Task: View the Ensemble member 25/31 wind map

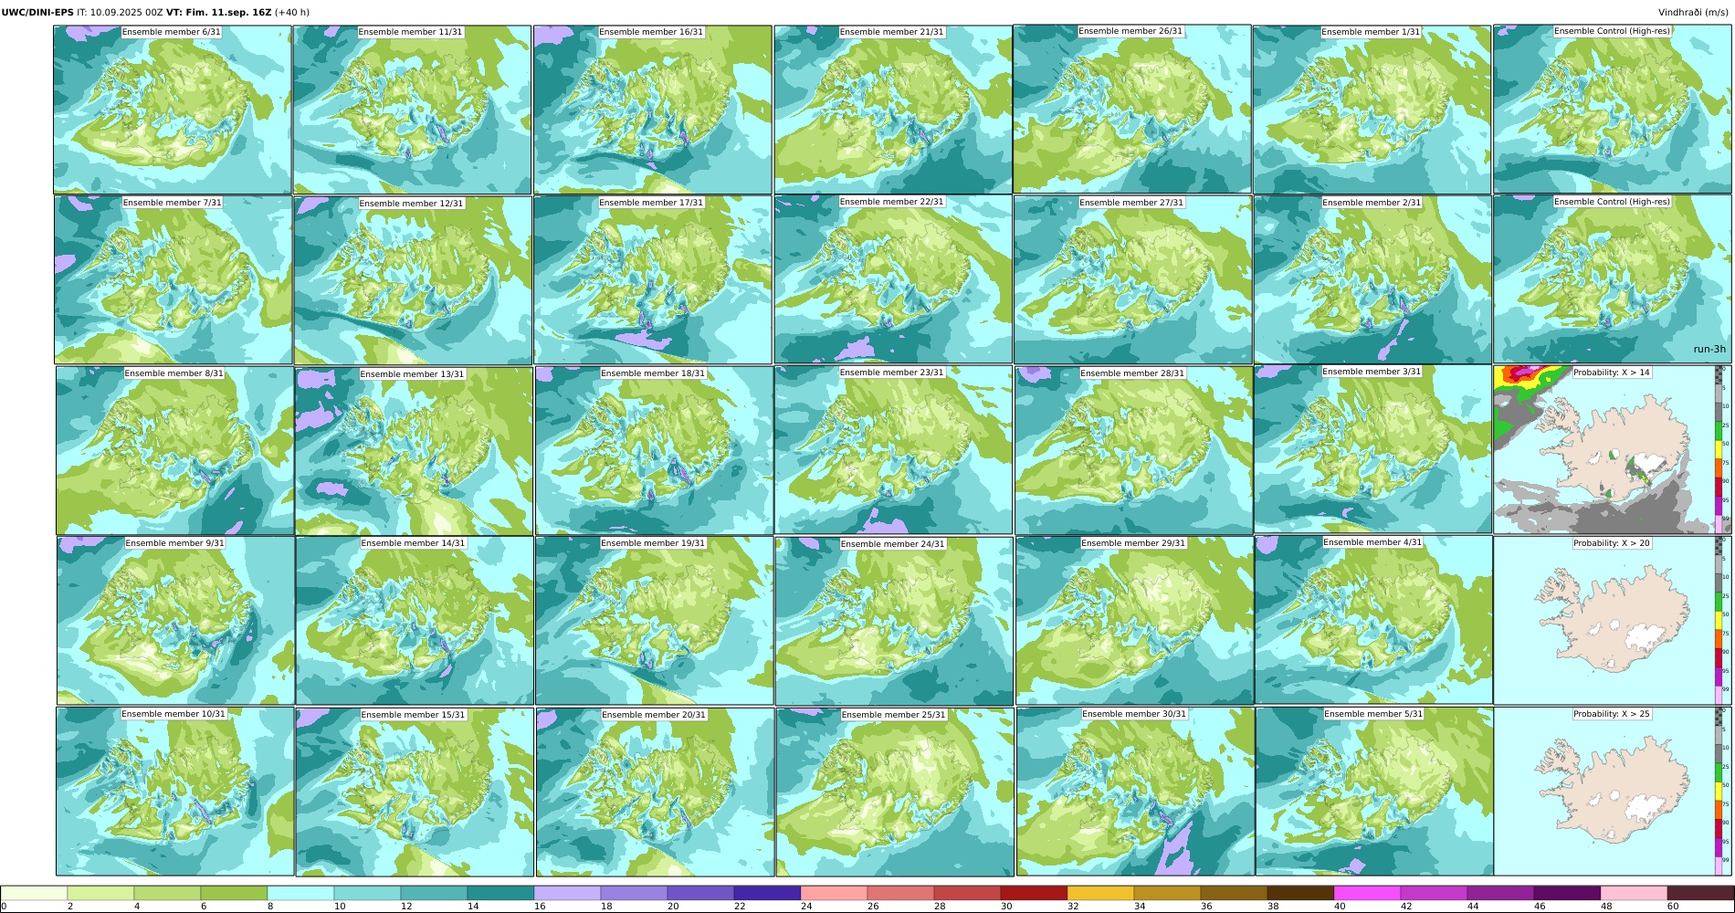Action: (x=895, y=792)
